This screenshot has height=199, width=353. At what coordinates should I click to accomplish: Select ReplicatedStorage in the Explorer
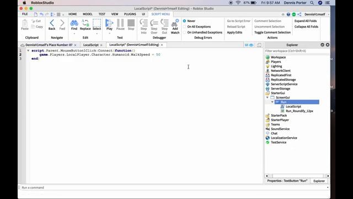[283, 80]
